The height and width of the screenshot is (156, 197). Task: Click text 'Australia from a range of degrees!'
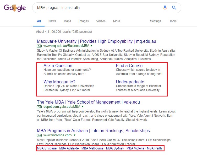[x=139, y=74]
